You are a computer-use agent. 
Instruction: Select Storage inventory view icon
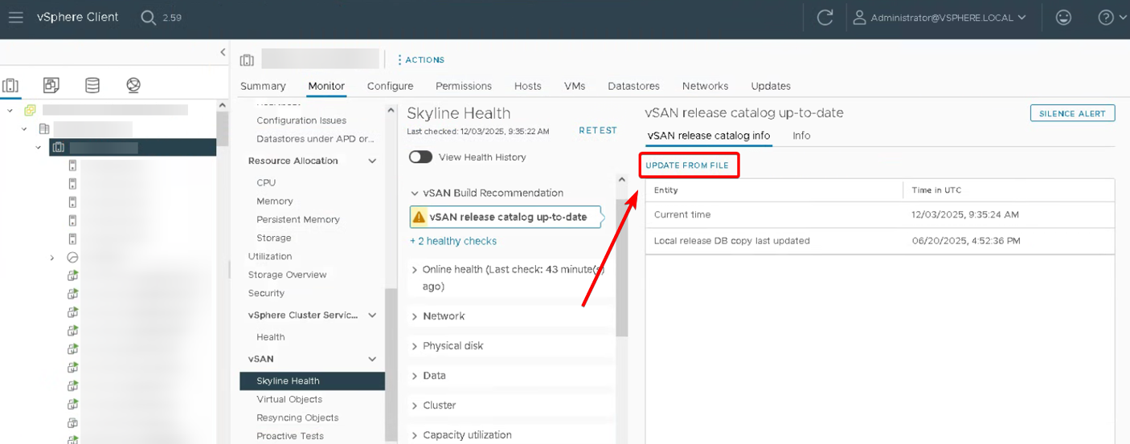pos(92,85)
